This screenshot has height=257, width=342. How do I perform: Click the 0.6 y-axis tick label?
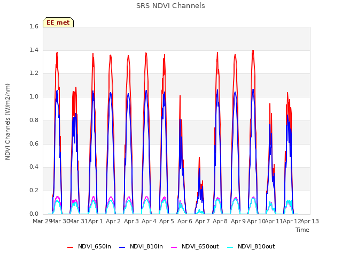[x=34, y=143]
